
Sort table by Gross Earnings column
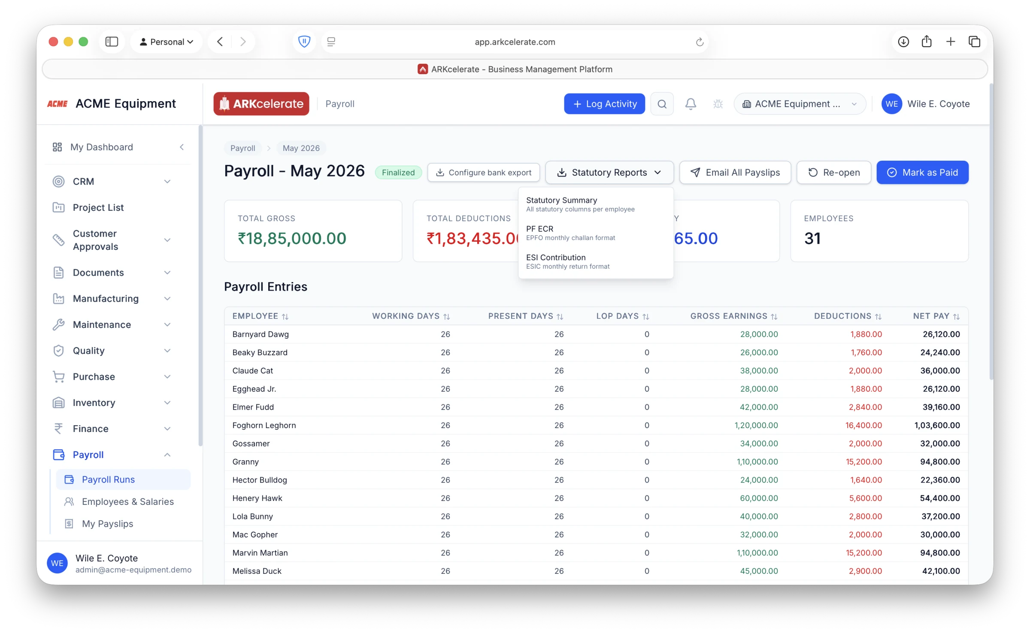733,316
